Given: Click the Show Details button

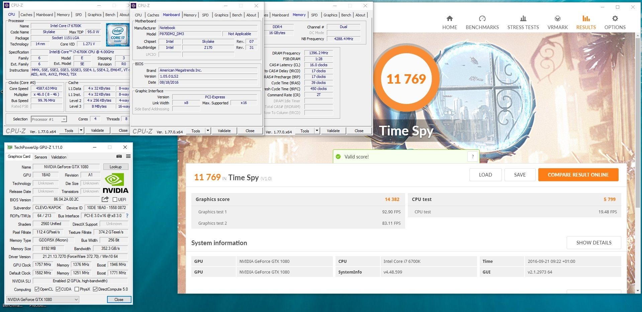Looking at the screenshot, I should click(594, 242).
